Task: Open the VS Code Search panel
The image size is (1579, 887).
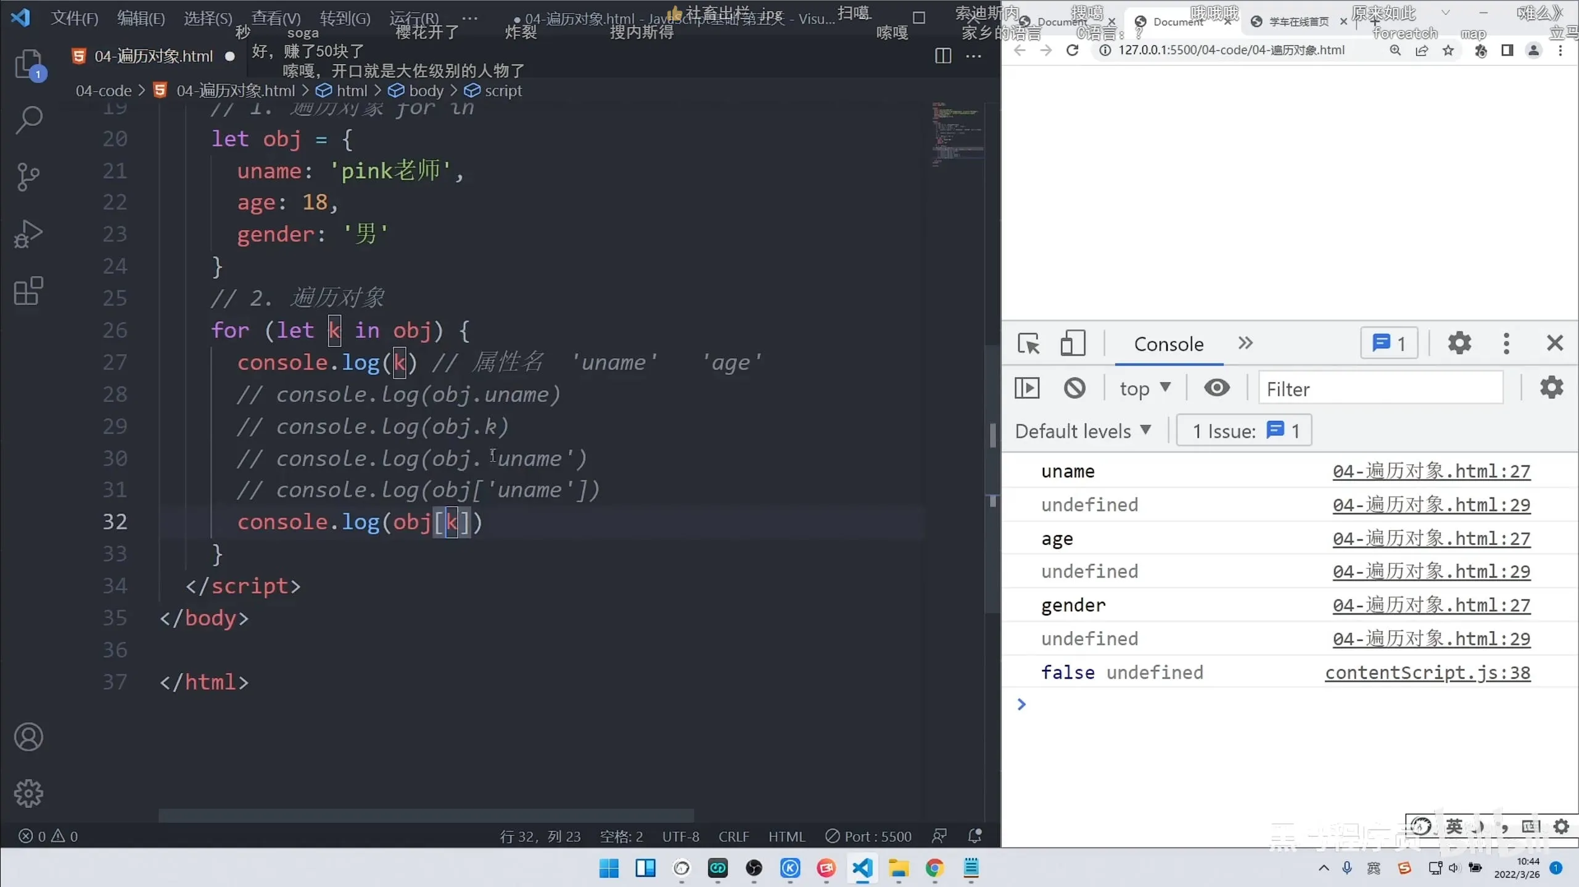Action: pos(28,120)
